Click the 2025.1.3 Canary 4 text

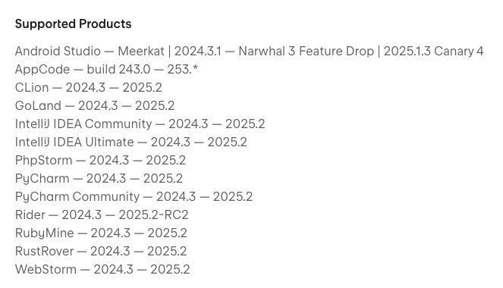pos(433,52)
